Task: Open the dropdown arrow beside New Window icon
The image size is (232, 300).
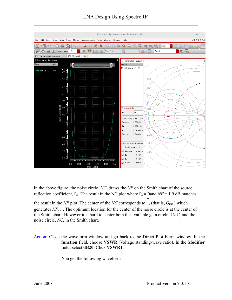Action: point(41,46)
